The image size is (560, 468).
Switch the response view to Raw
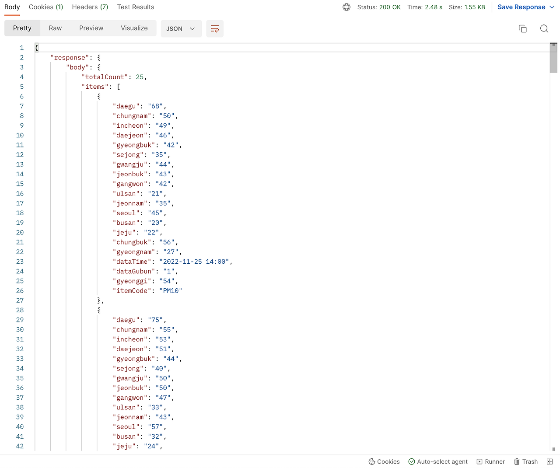(x=55, y=28)
